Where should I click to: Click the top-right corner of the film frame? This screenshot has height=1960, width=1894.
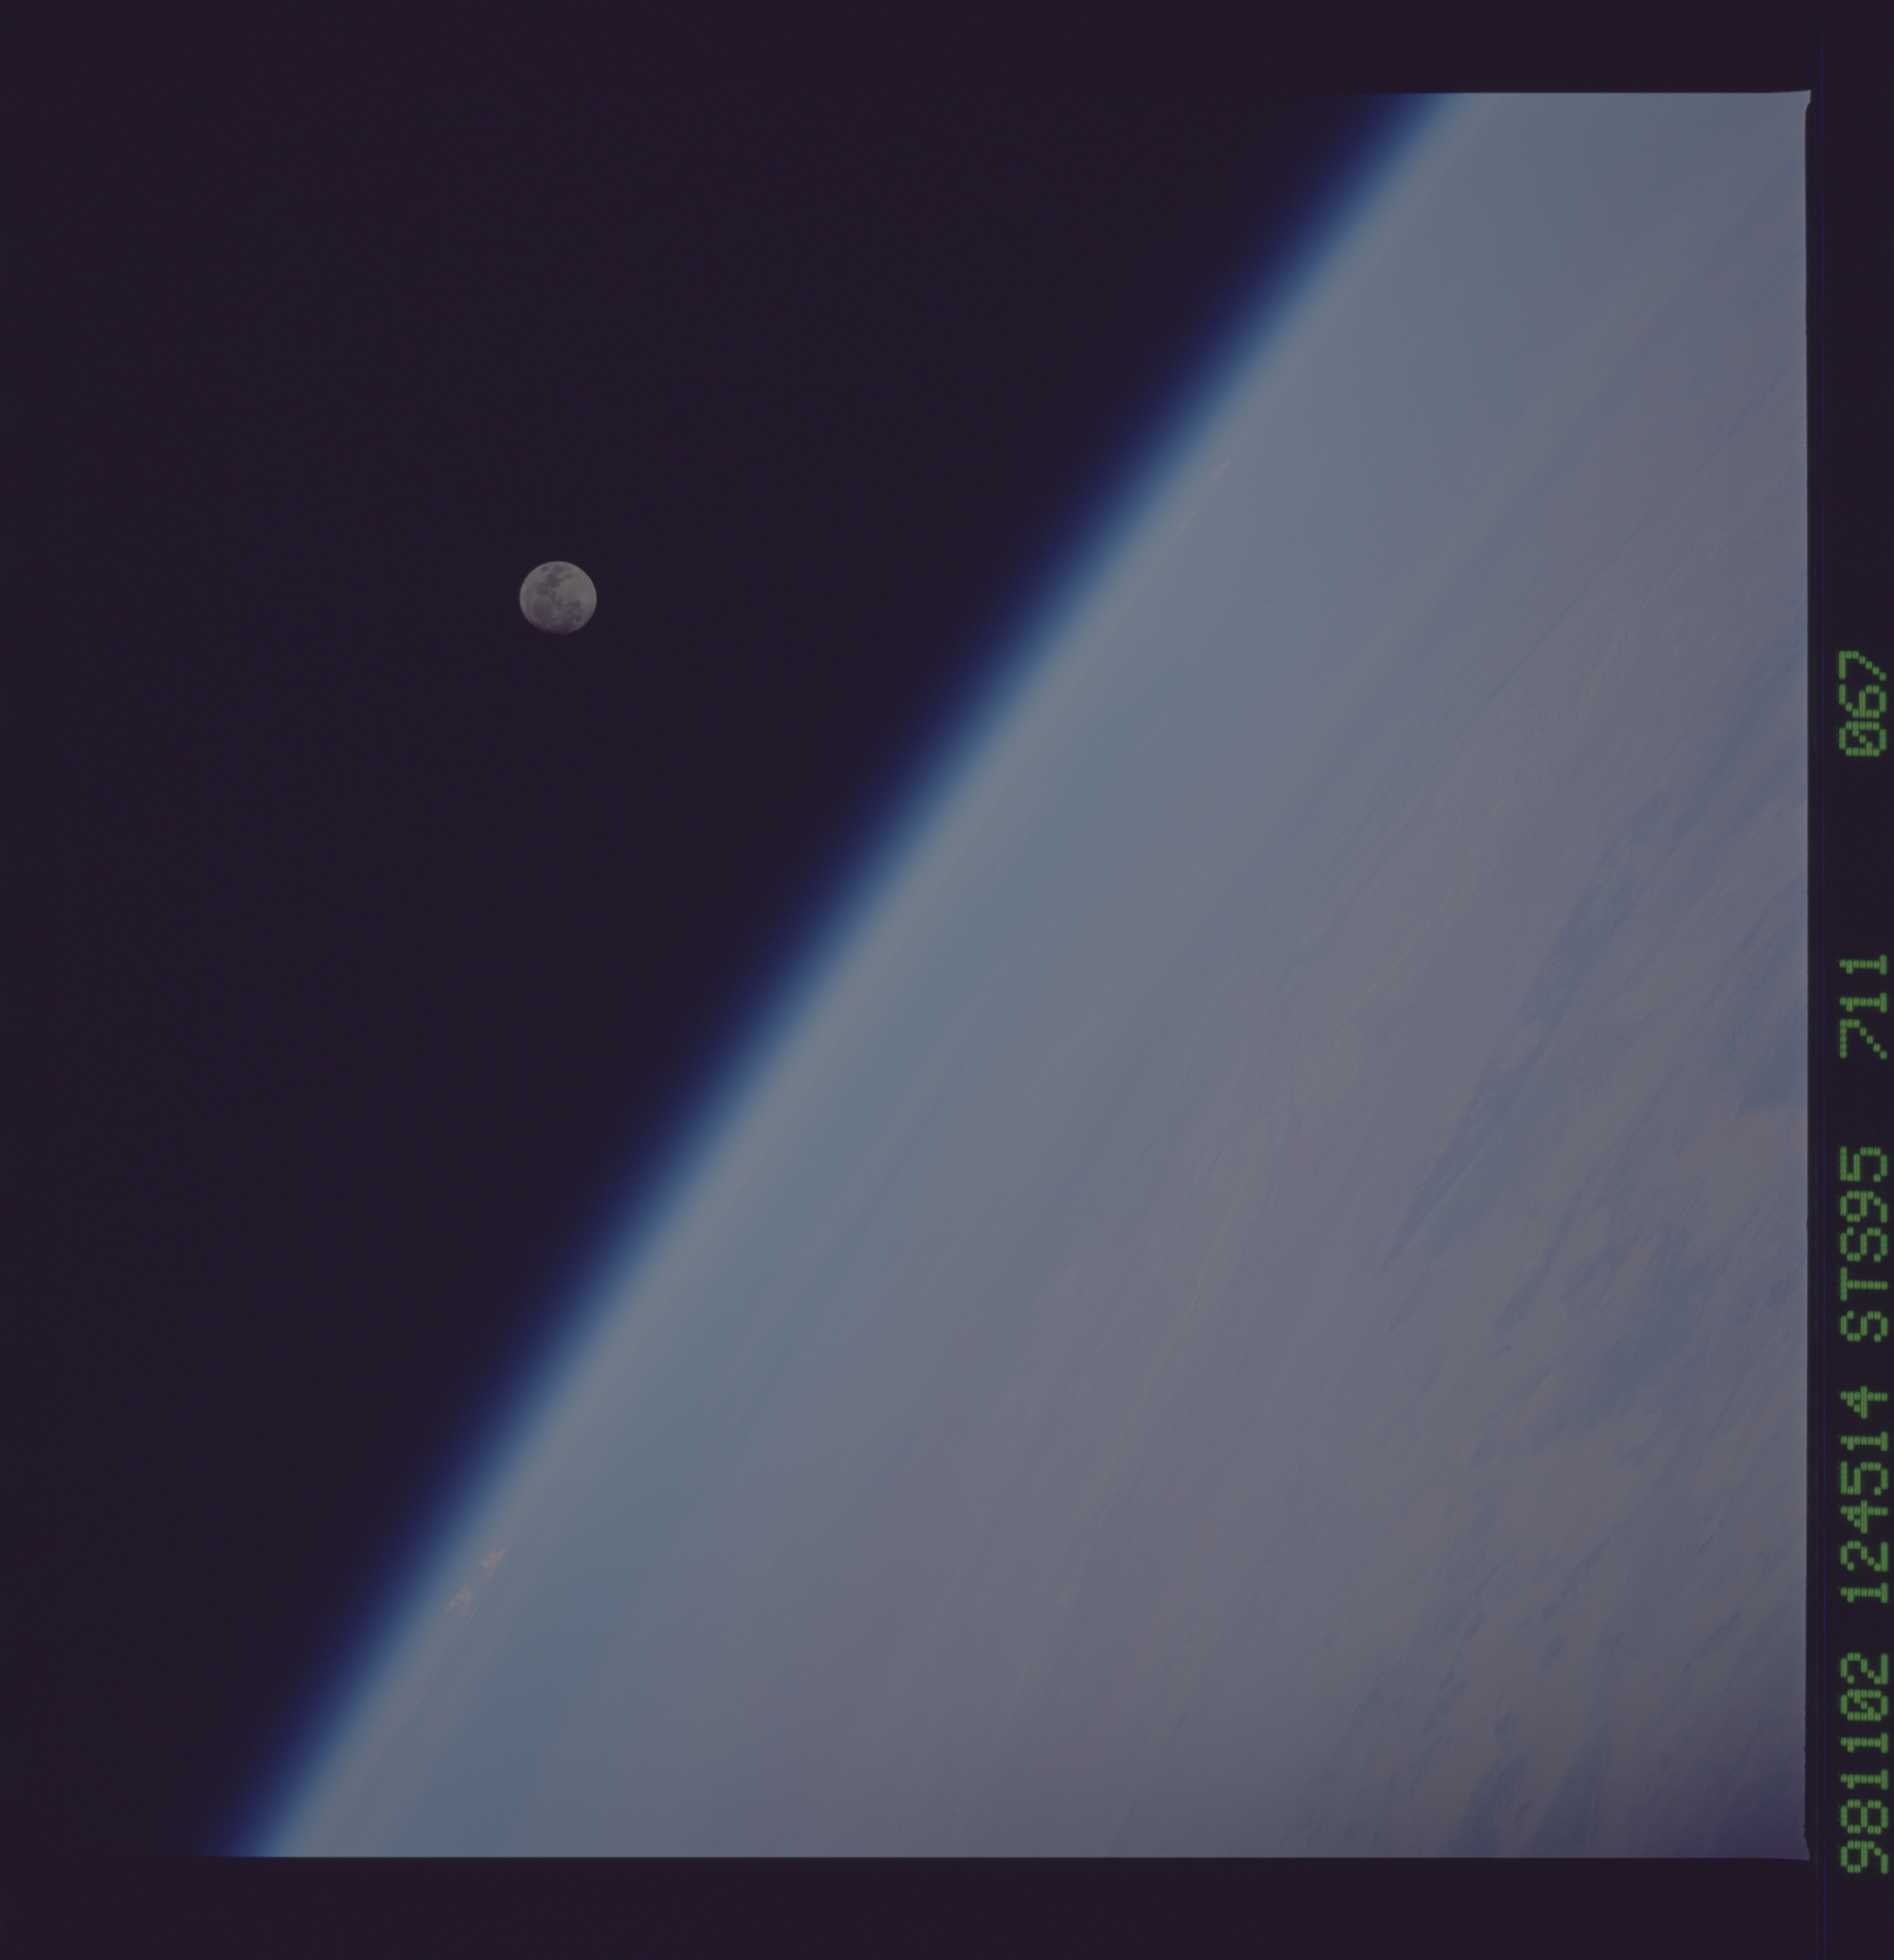(x=1808, y=95)
